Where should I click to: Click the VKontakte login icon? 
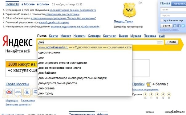[175, 26]
